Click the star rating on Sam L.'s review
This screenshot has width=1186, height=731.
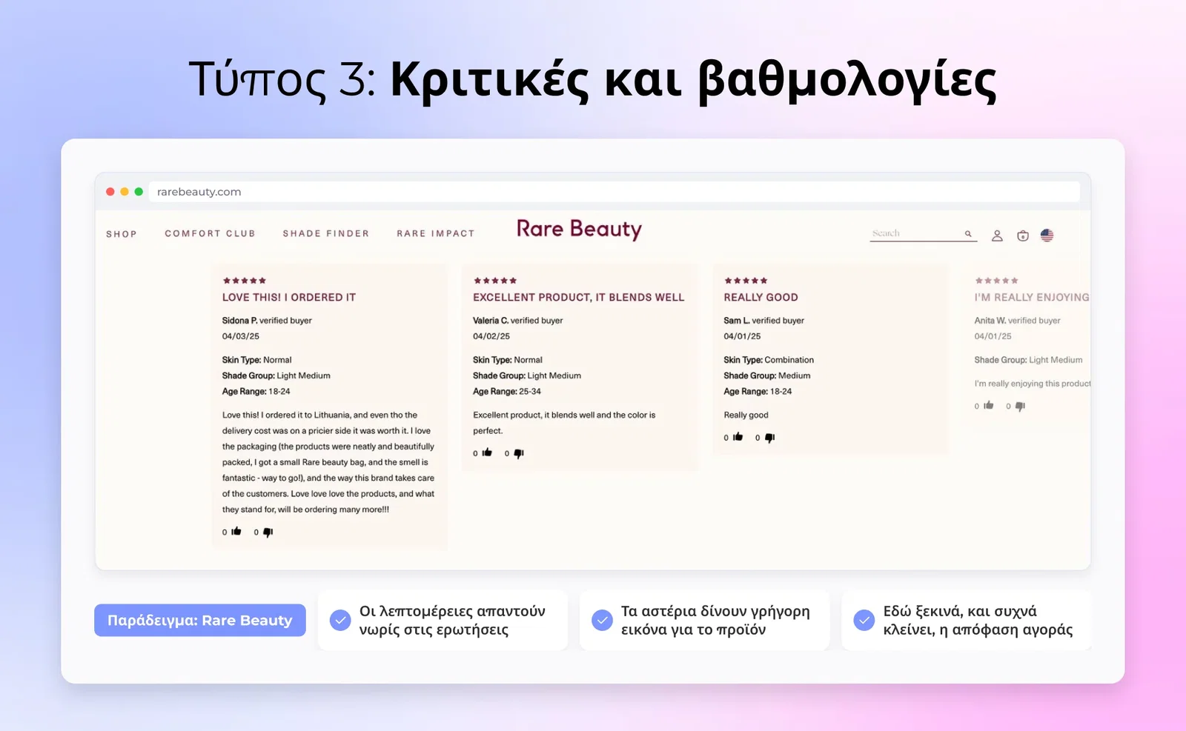click(x=746, y=281)
